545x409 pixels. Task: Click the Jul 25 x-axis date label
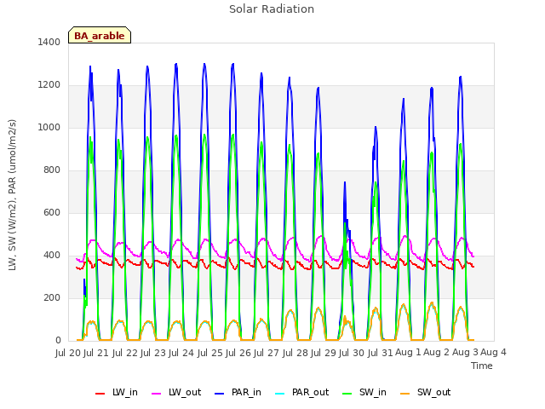coord(210,353)
